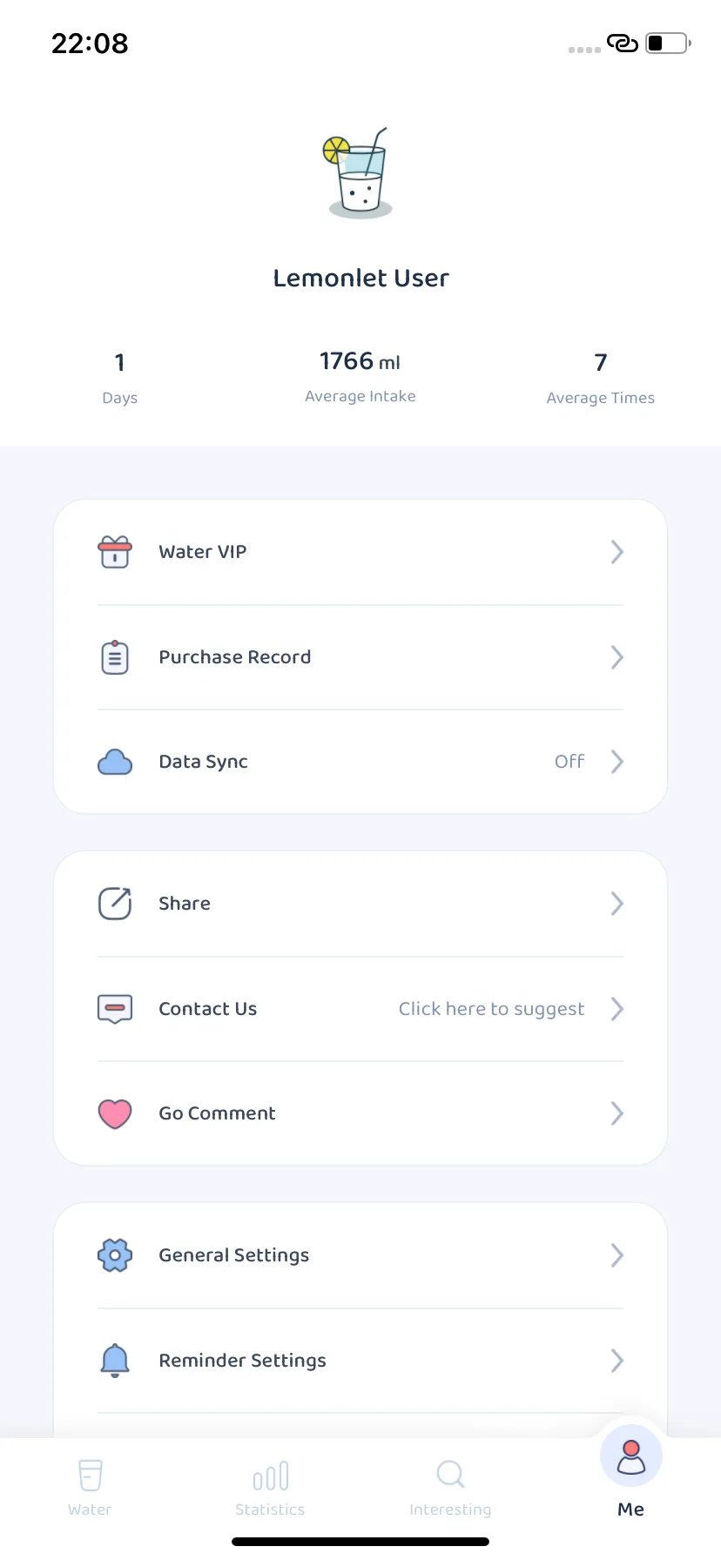Open the Lemonlet User profile name
Viewport: 721px width, 1560px height.
pos(360,278)
